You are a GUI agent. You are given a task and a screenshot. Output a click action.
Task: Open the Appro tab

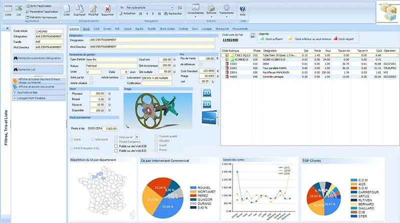128,29
